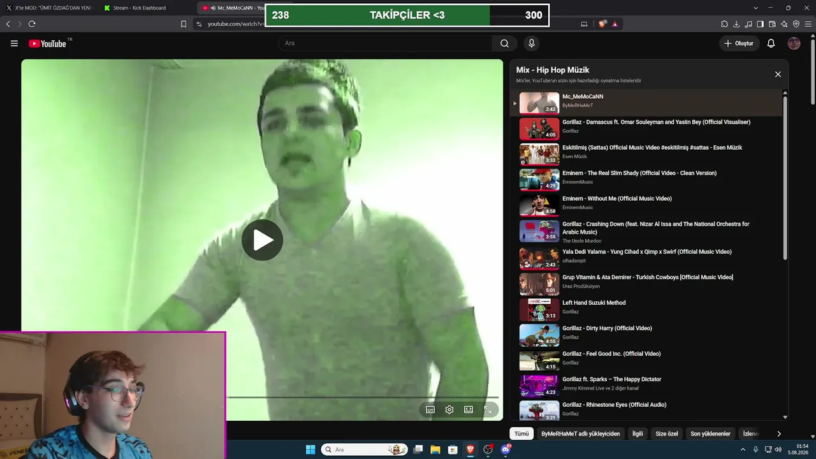This screenshot has height=459, width=816.
Task: Click the YouTube Ara search field
Action: [x=385, y=43]
